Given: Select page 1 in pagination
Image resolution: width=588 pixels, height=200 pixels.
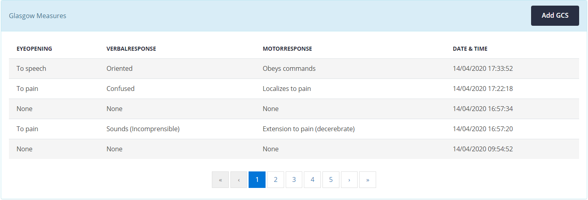Looking at the screenshot, I should click(257, 180).
